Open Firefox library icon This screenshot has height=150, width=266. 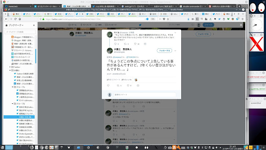coord(193,19)
